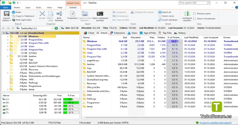Sort by the % of Parent column header
The image size is (238, 125).
[x=175, y=37]
